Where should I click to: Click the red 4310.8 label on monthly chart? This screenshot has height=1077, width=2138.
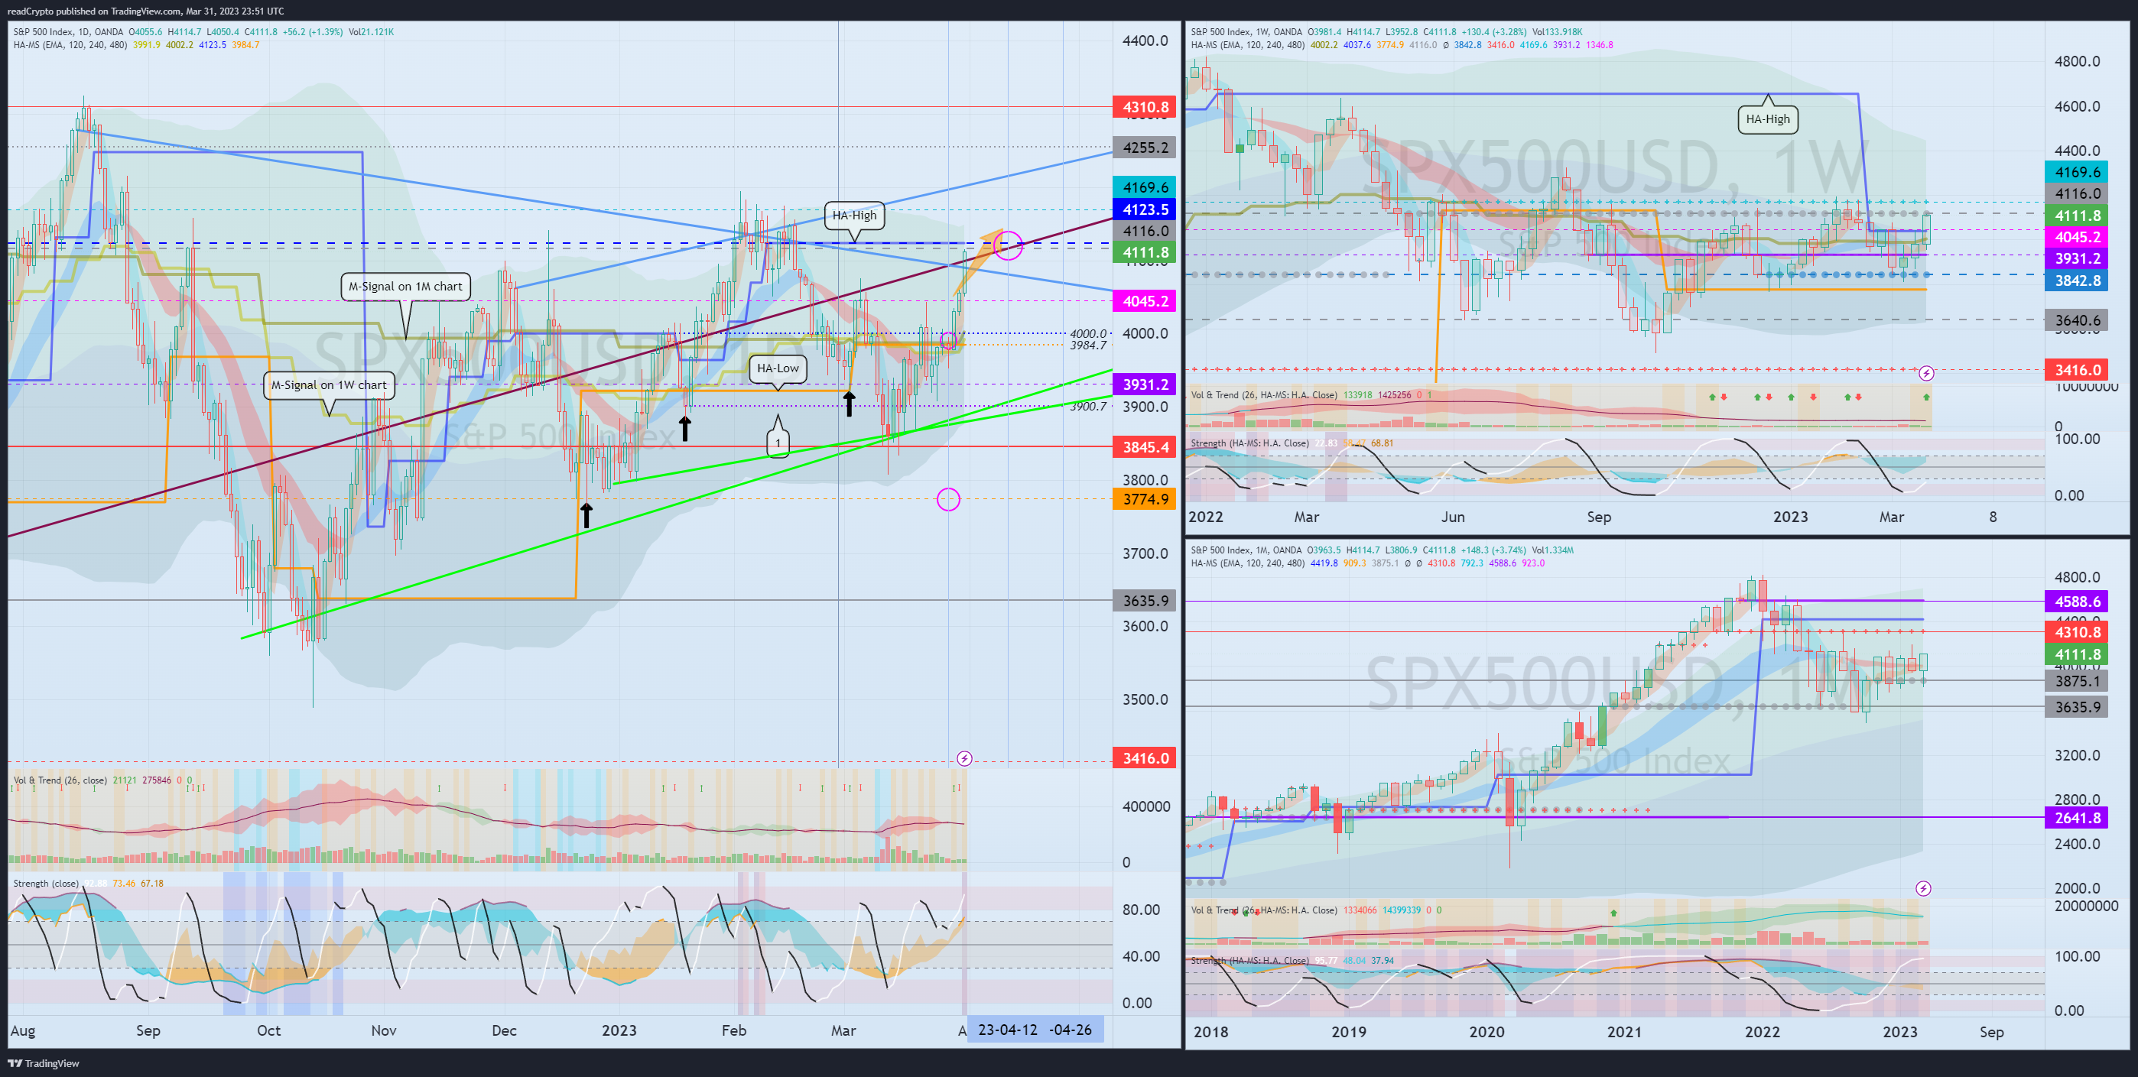tap(2077, 632)
